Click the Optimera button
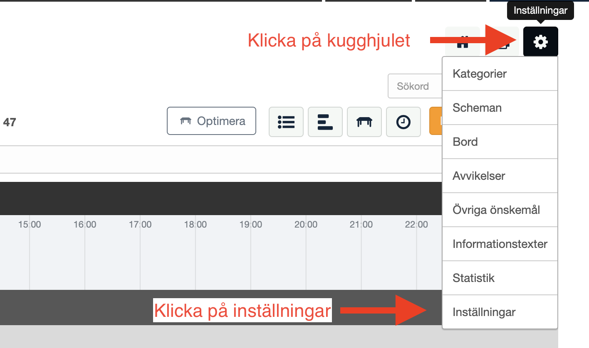 [211, 121]
